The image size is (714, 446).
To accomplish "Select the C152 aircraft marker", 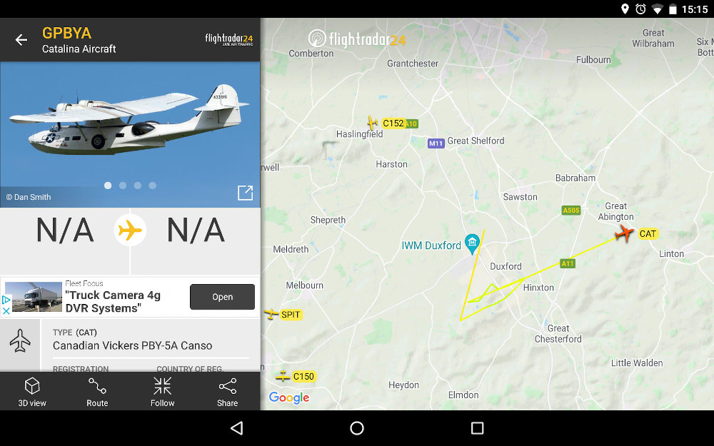I will tap(373, 123).
